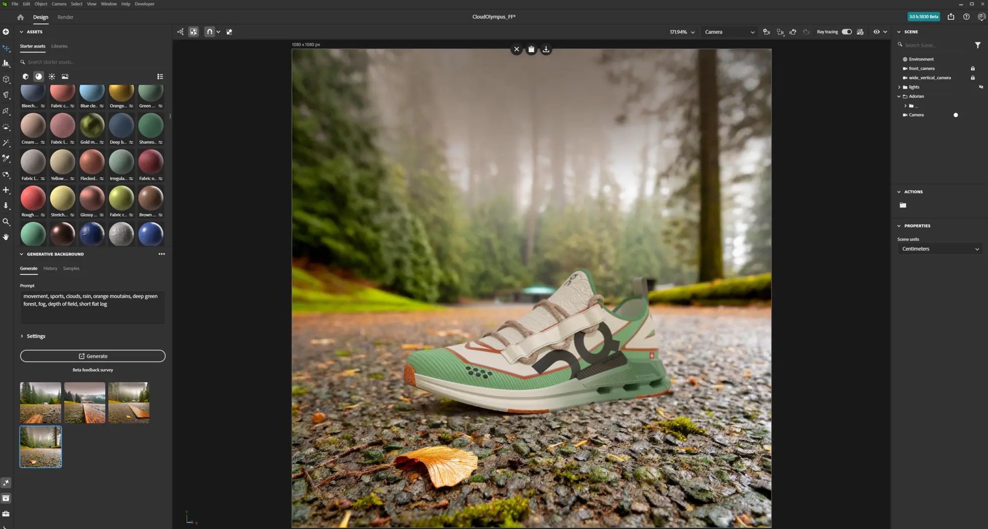
Task: Collapse the Generative Background panel
Action: 21,254
